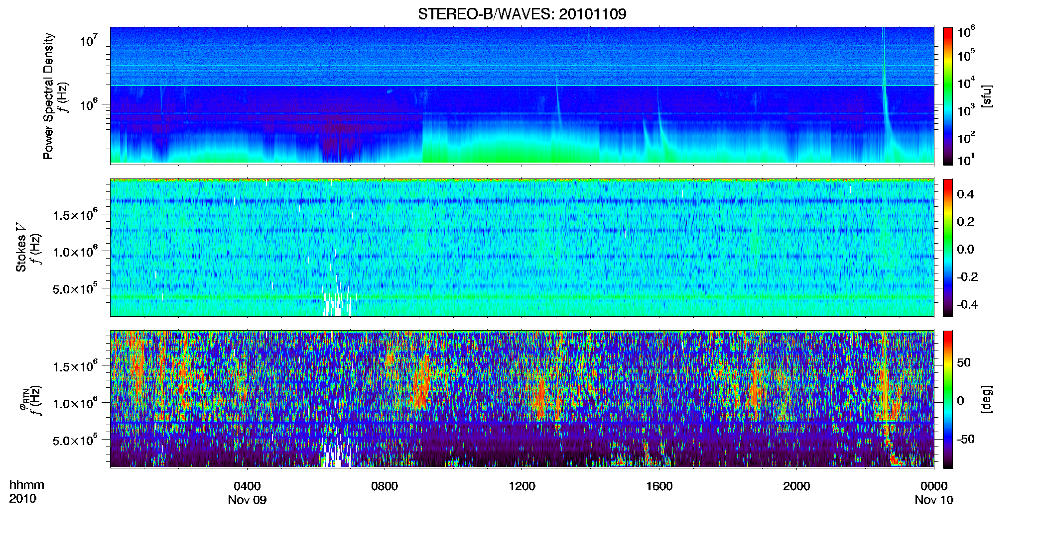This screenshot has height=537, width=1044.
Task: Click the φRTN panel 1.5×10^6 tick label
Action: pyautogui.click(x=75, y=366)
